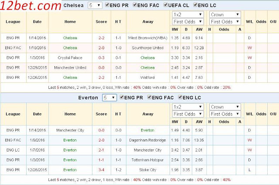Uncheck ENG PR checkbox in Chelsea section
This screenshot has width=279, height=185.
107,5
